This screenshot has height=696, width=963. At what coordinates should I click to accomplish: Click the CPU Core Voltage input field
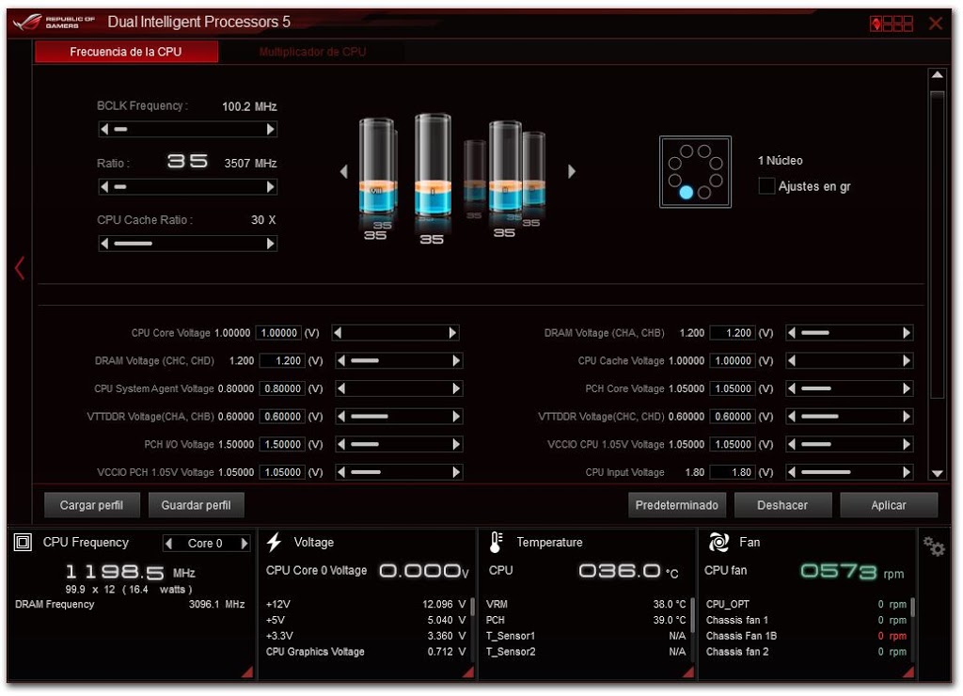click(x=279, y=333)
